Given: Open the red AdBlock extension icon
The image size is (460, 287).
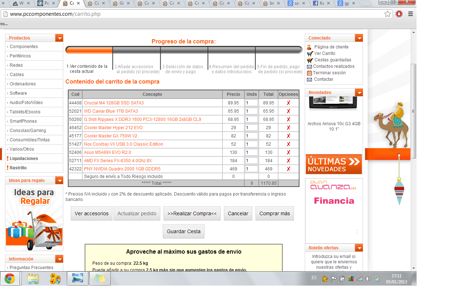Looking at the screenshot, I should coord(399,14).
